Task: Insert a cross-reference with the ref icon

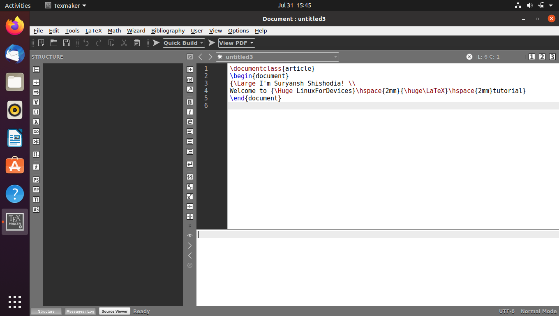Action: tap(189, 79)
